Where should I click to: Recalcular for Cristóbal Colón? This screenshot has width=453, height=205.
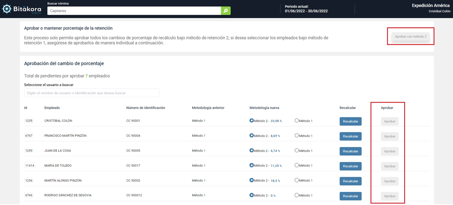351,121
